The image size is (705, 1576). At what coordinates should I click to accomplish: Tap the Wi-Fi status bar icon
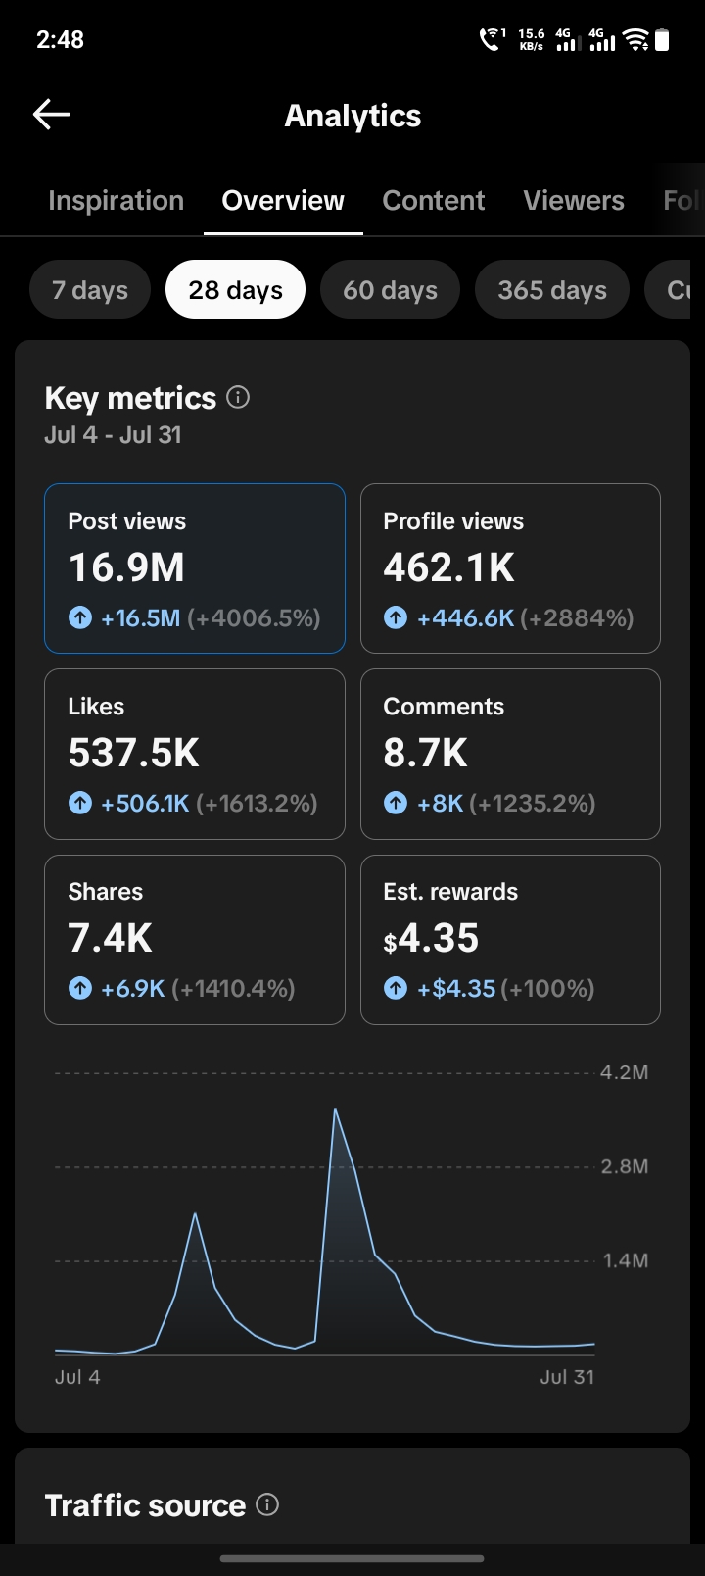coord(636,39)
